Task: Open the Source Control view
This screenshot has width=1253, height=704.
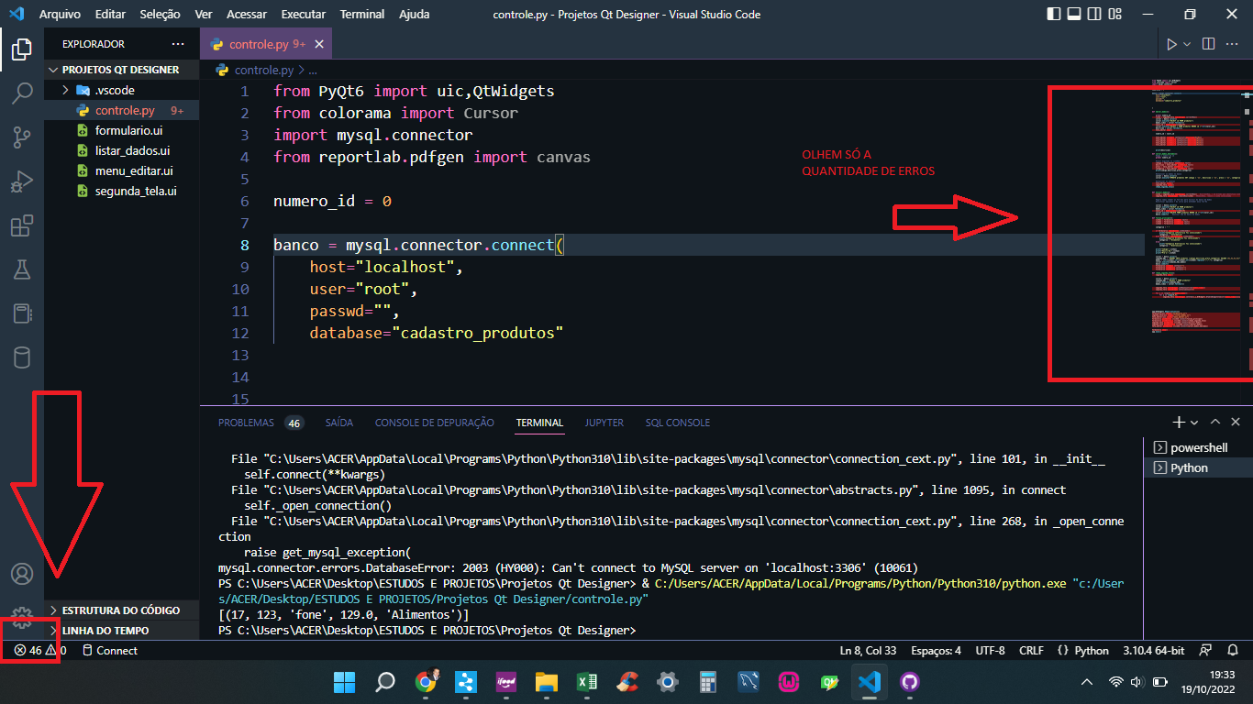Action: [x=22, y=137]
